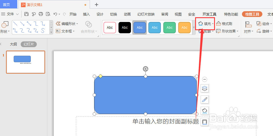273x136 pixels.
Task: Click the Redo arrow icon
Action: [64, 14]
